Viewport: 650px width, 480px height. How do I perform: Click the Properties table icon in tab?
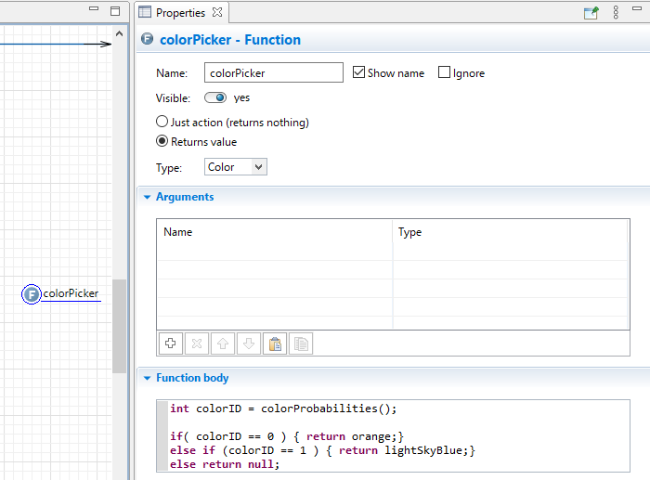point(145,12)
